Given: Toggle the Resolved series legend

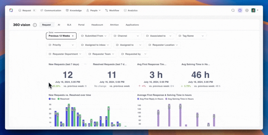Looking at the screenshot, I should coord(64,99).
